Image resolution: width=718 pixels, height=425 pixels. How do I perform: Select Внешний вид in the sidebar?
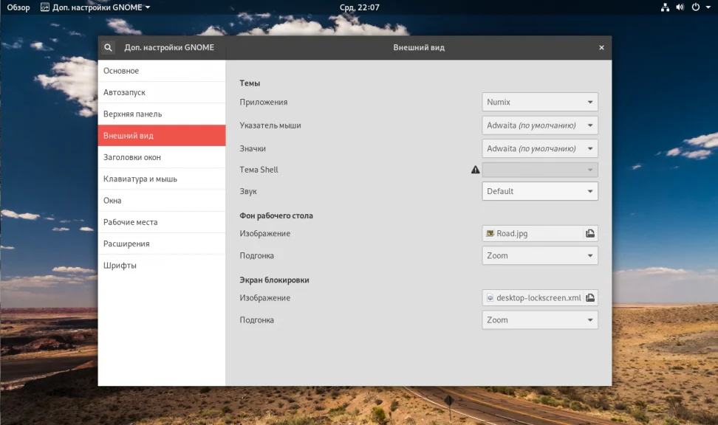point(162,136)
